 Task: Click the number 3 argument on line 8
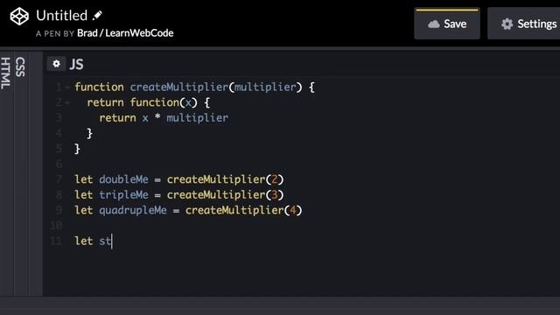pyautogui.click(x=275, y=195)
